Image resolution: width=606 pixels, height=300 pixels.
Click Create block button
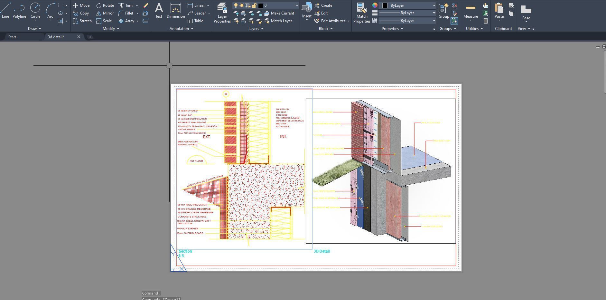pos(323,5)
